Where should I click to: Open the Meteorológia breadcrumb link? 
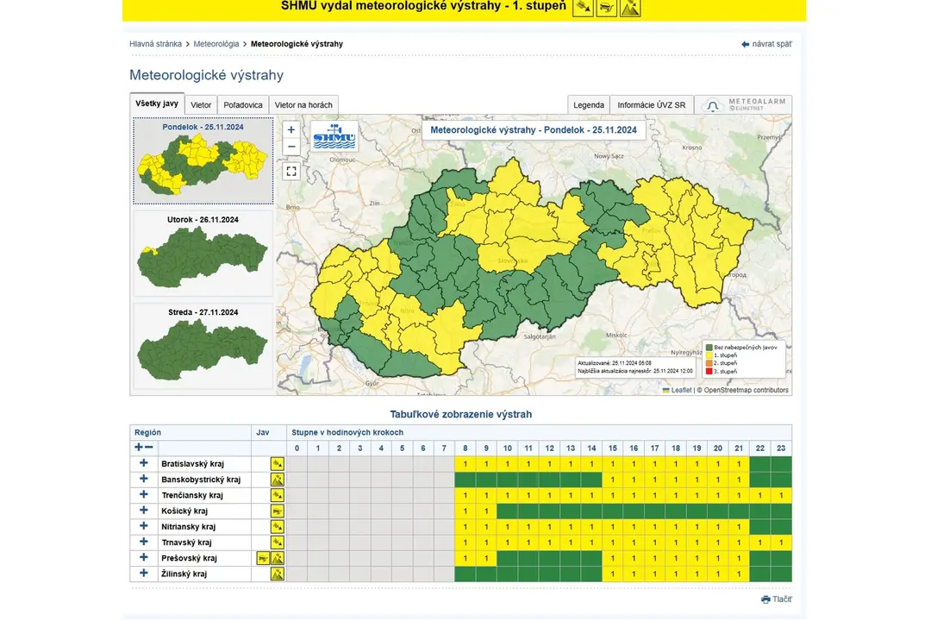pos(216,44)
